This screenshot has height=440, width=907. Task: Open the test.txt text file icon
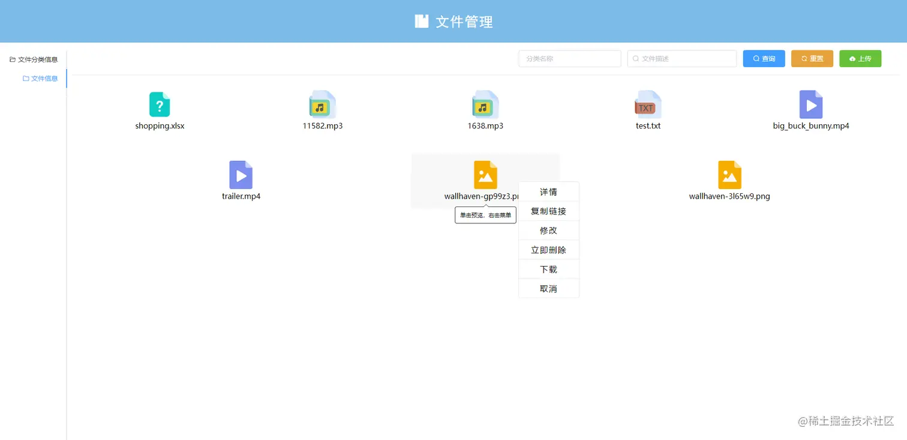pos(648,104)
